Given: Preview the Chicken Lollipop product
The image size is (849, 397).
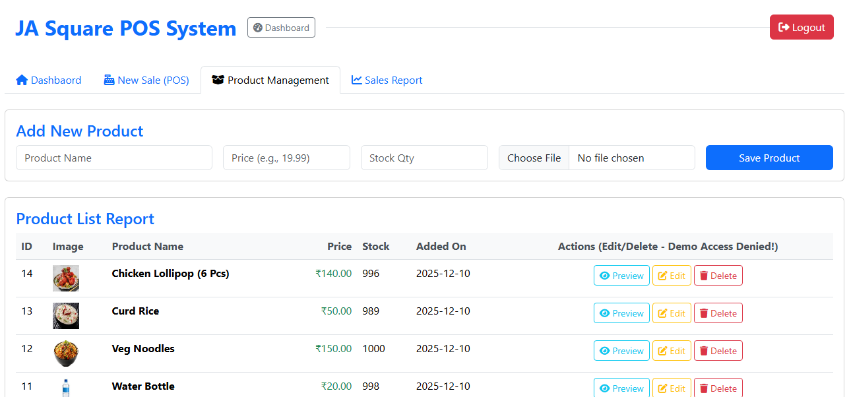Looking at the screenshot, I should [621, 275].
